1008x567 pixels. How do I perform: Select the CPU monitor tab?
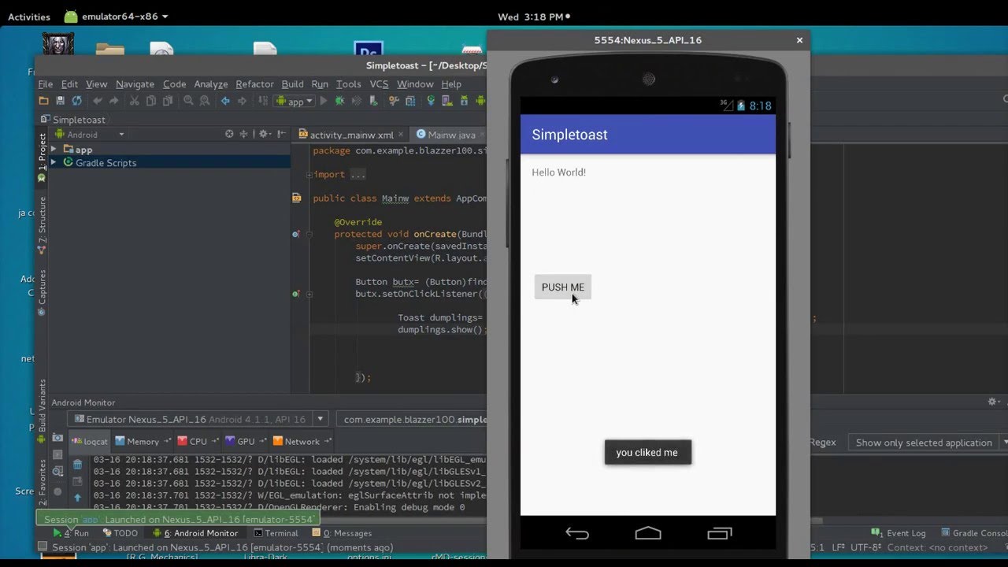pos(198,441)
